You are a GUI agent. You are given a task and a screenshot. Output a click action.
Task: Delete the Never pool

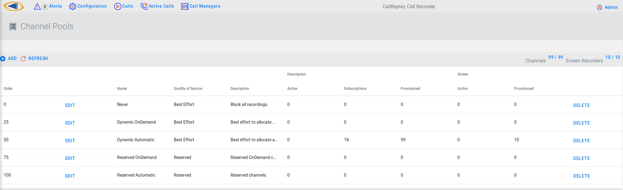coord(582,105)
